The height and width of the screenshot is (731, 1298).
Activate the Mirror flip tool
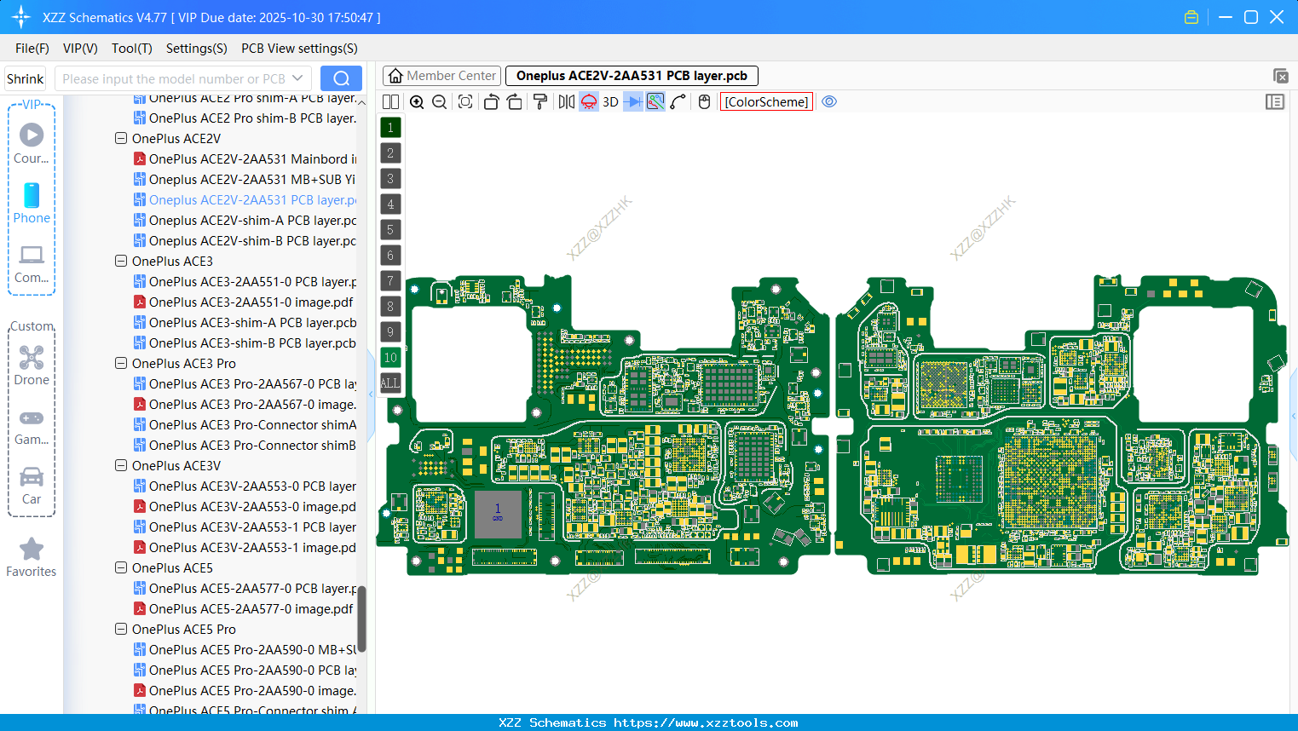[564, 101]
